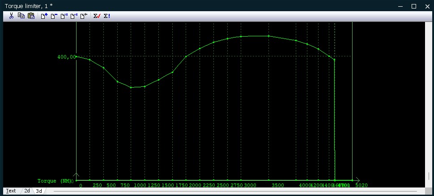Copy map values using the copy icon
Screen dimensions: 434x196
[x=21, y=16]
